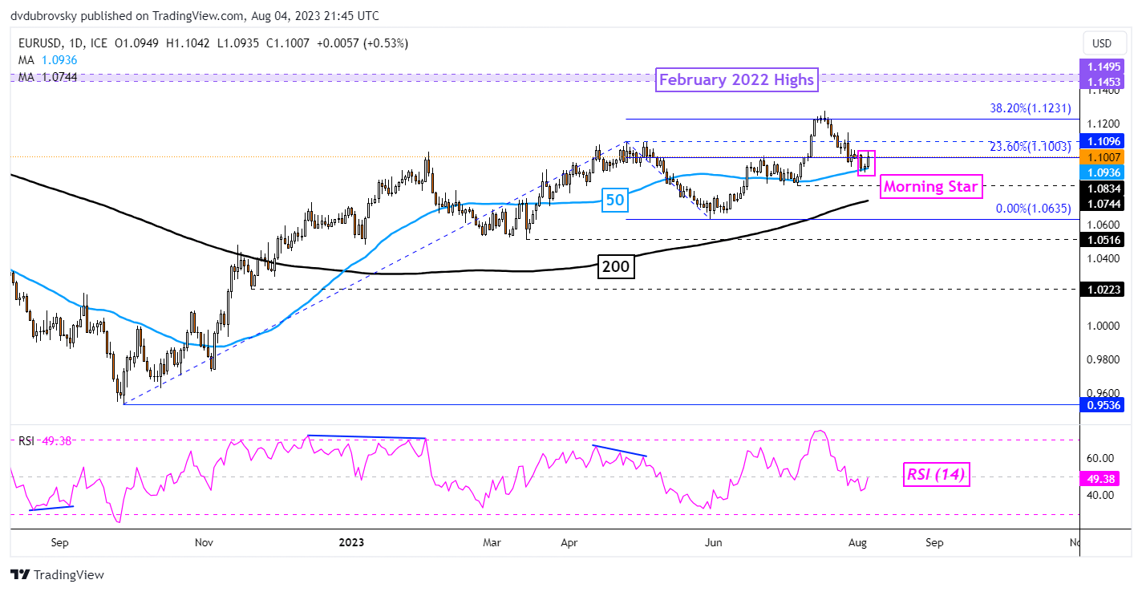The height and width of the screenshot is (592, 1142).
Task: Click the 1.1200 price axis label
Action: 1104,124
